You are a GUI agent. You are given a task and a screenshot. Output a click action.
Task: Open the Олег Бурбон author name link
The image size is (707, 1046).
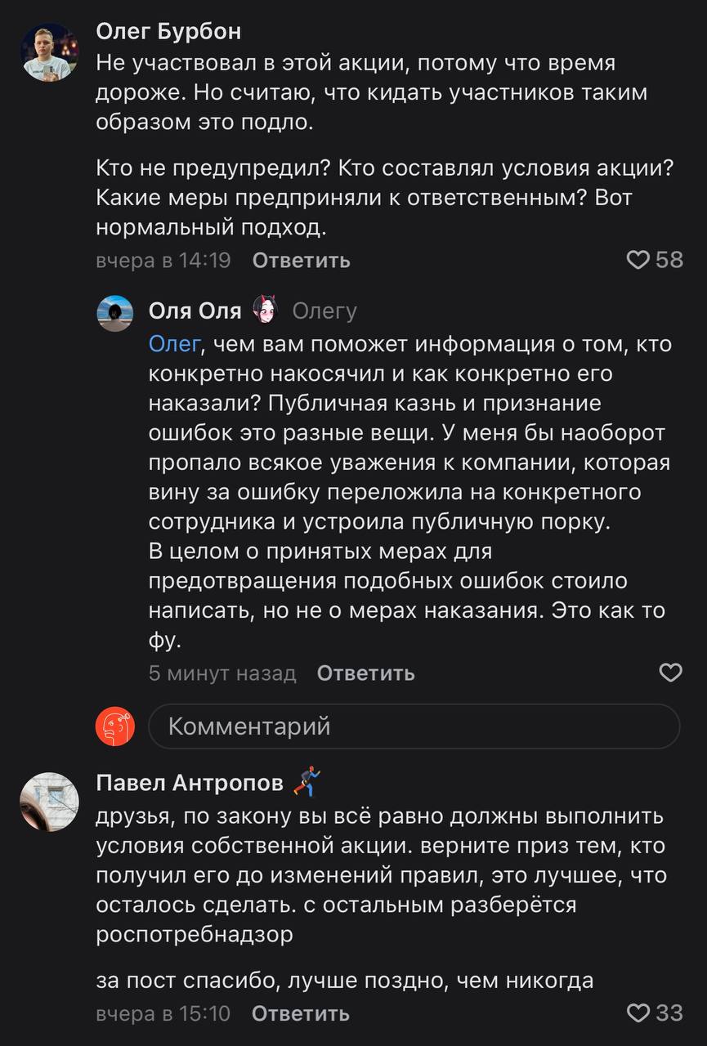pos(168,31)
